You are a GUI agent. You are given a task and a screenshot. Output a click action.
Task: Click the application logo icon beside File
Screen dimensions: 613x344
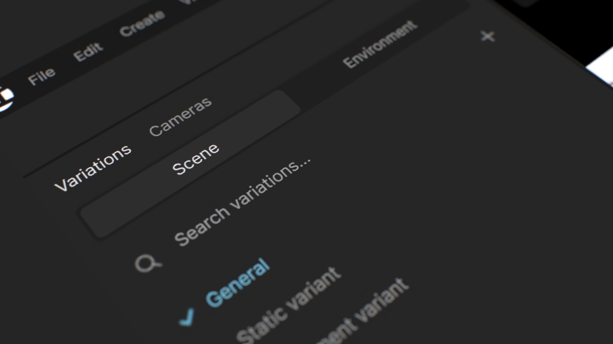tap(5, 98)
